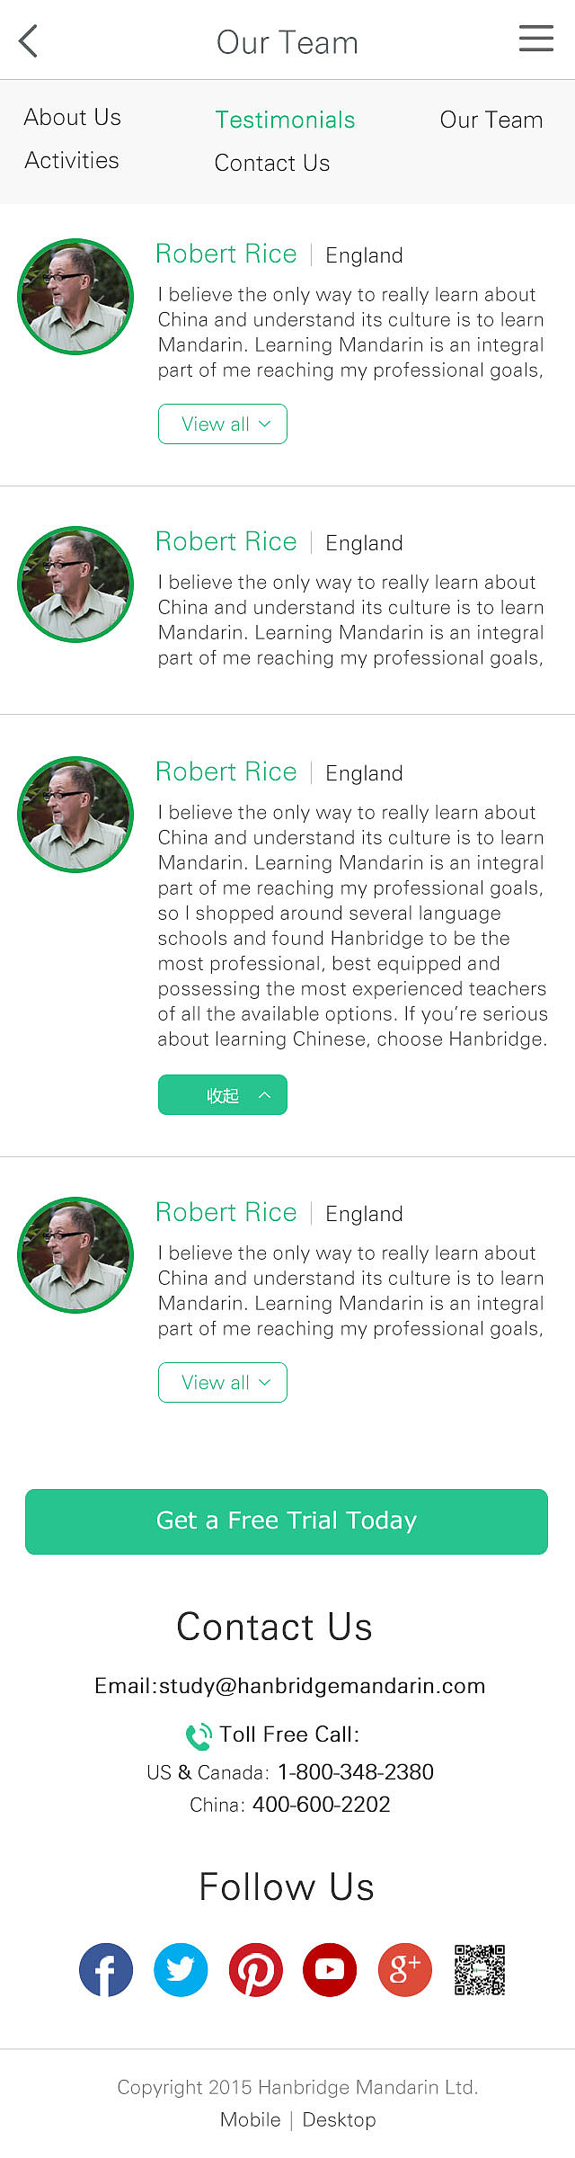Click Get a Free Trial Today
Screen dimensions: 575x2158
[287, 1521]
